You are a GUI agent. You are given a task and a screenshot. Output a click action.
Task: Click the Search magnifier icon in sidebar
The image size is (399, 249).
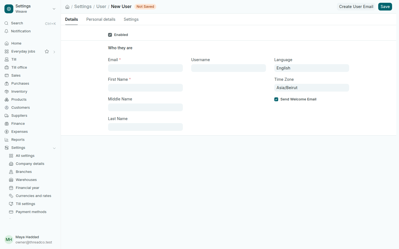[x=6, y=23]
